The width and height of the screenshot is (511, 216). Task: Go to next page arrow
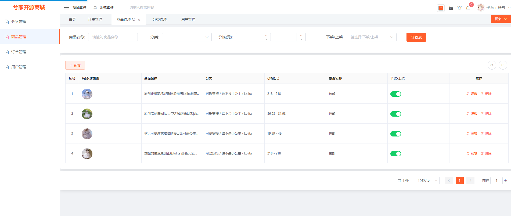[x=470, y=181]
